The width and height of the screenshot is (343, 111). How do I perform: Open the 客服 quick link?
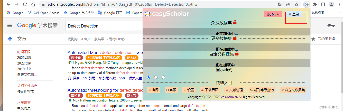(x=171, y=90)
